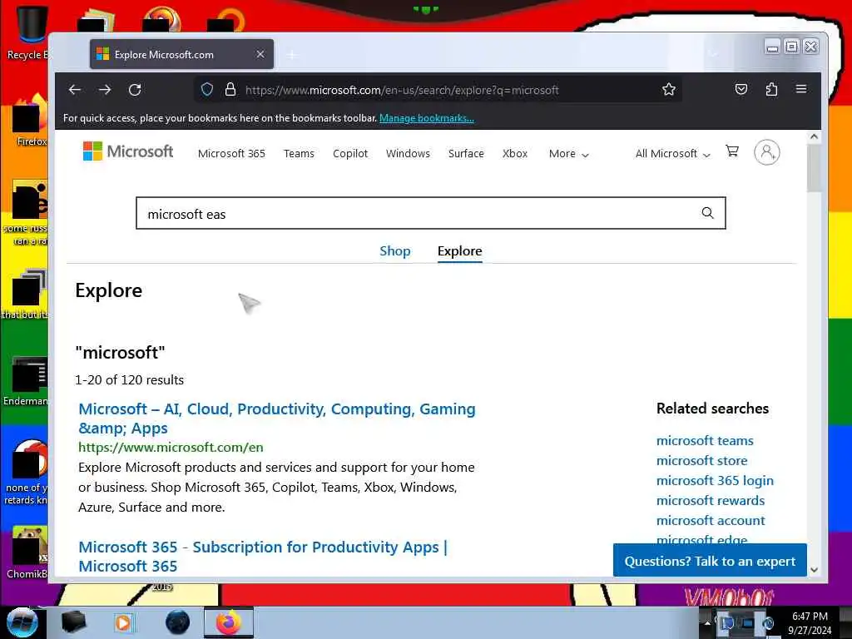This screenshot has height=639, width=852.
Task: Open the Firefox hamburger menu
Action: (801, 89)
